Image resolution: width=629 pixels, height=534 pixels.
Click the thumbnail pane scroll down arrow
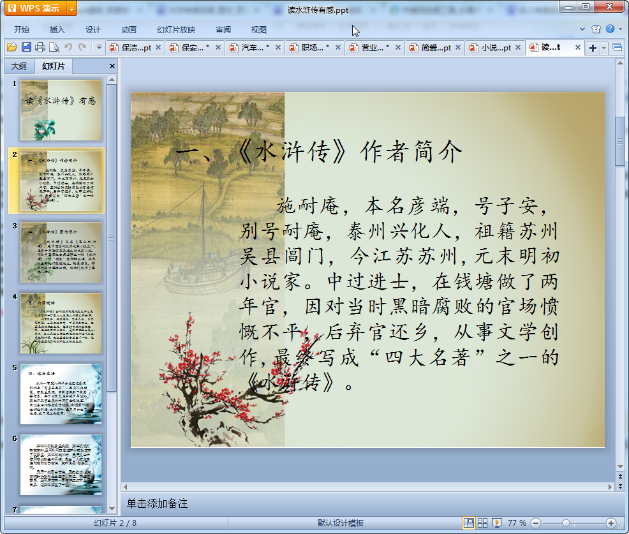pyautogui.click(x=112, y=508)
